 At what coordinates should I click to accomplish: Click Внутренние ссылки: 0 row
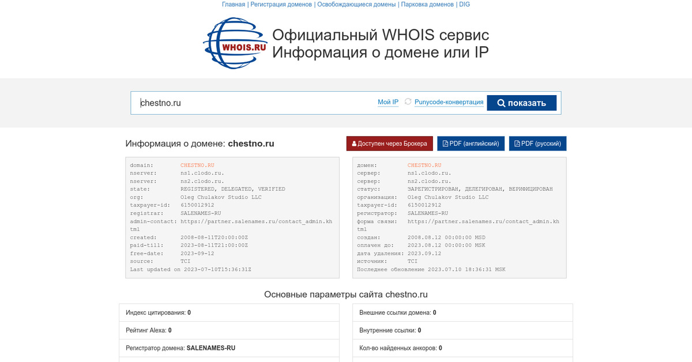pos(462,330)
